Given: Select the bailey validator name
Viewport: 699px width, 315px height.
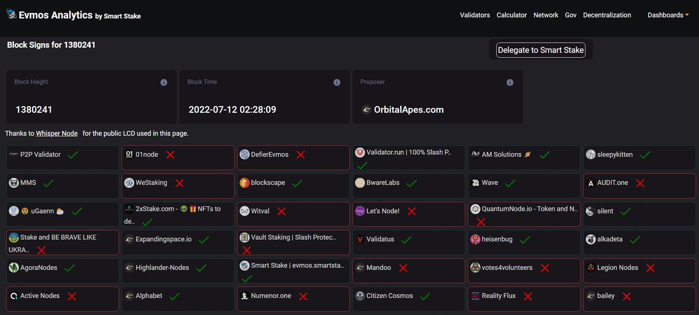Looking at the screenshot, I should pyautogui.click(x=606, y=296).
